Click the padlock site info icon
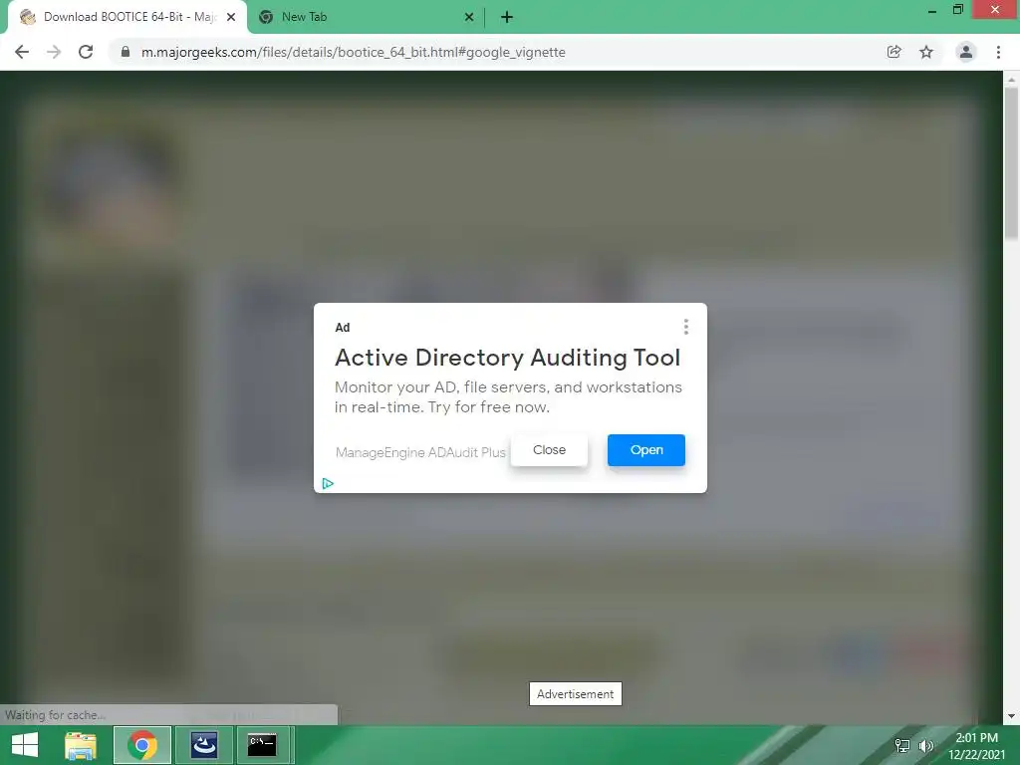This screenshot has width=1020, height=765. [x=126, y=52]
